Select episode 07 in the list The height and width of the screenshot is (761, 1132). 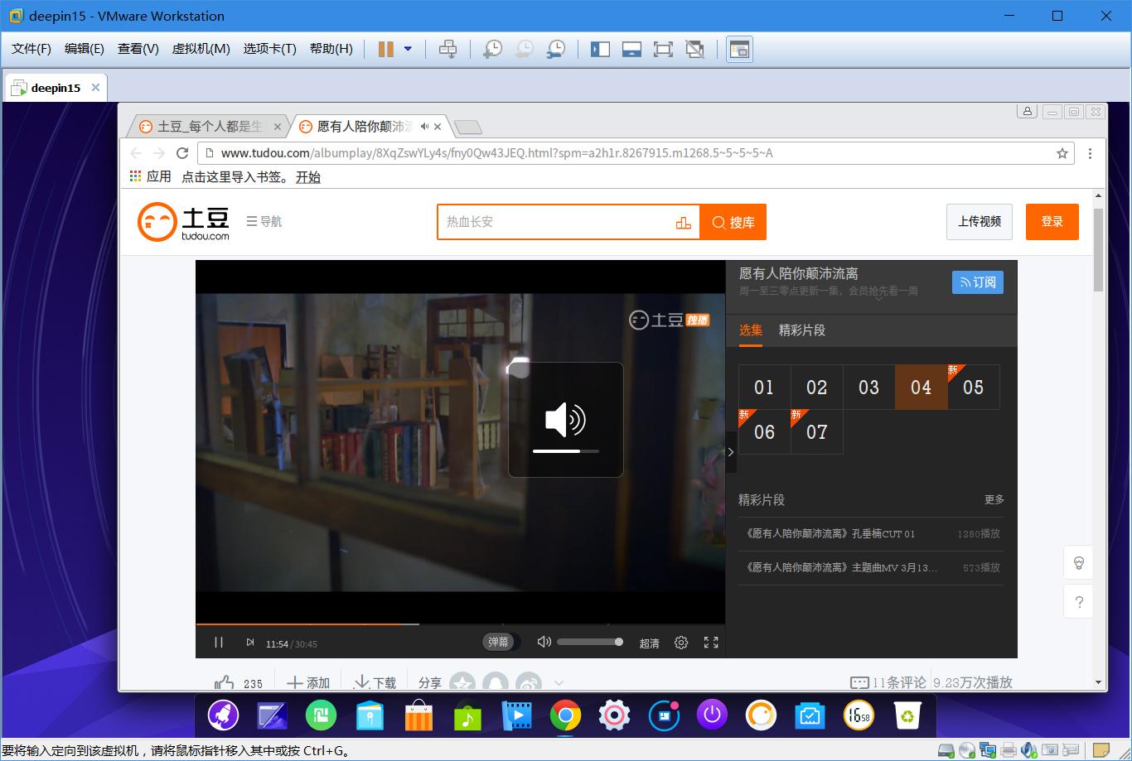coord(816,431)
